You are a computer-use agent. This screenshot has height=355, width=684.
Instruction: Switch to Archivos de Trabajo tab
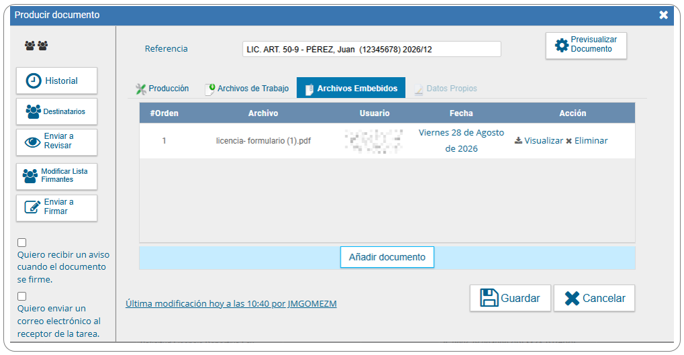pos(247,89)
